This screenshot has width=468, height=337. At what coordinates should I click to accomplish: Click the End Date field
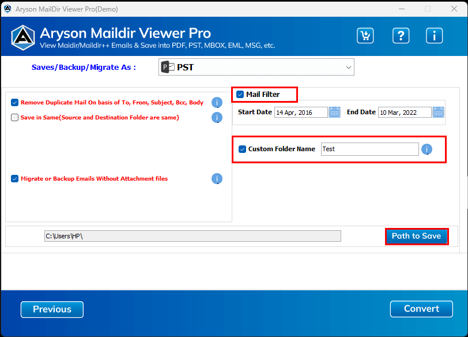405,113
